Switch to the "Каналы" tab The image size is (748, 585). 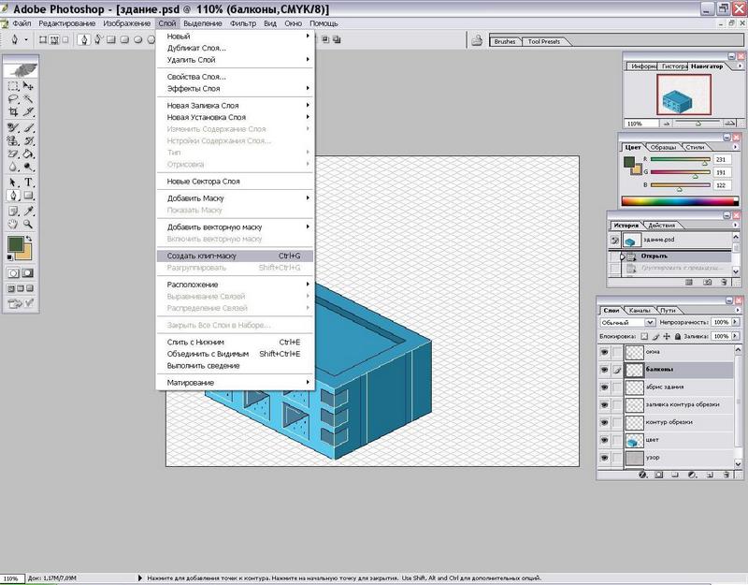click(640, 310)
